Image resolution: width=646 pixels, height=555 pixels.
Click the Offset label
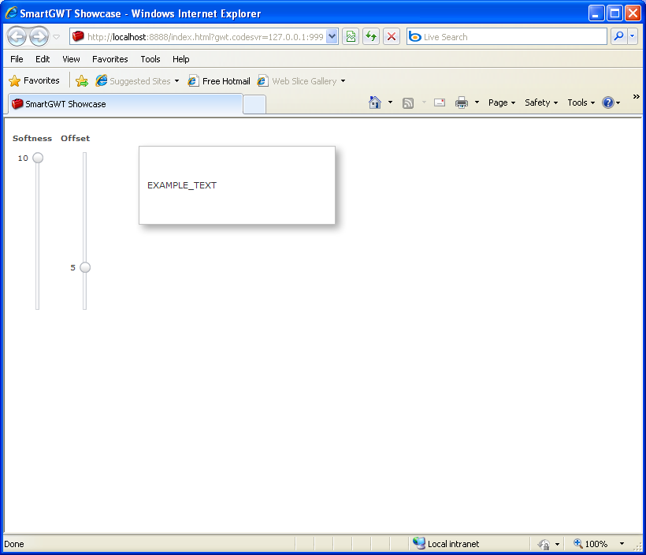click(75, 138)
